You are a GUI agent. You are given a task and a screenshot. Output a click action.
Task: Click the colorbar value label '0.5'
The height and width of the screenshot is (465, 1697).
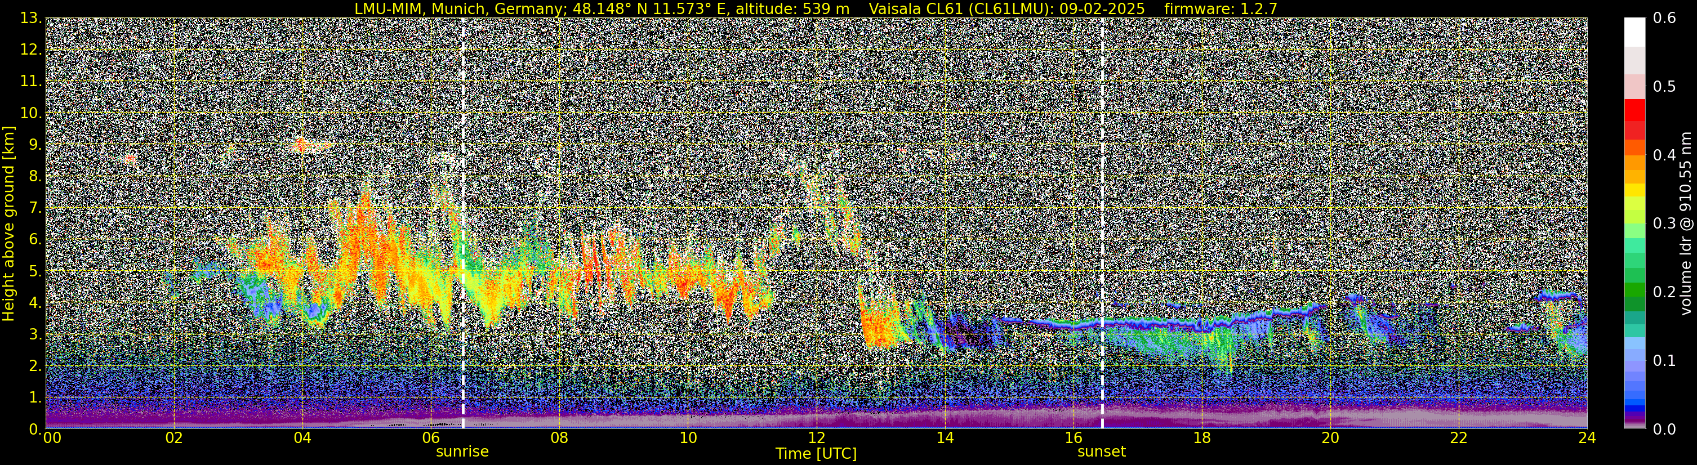pyautogui.click(x=1665, y=87)
